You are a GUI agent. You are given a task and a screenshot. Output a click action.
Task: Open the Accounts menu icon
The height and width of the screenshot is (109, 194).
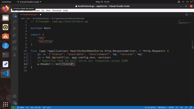15,96
